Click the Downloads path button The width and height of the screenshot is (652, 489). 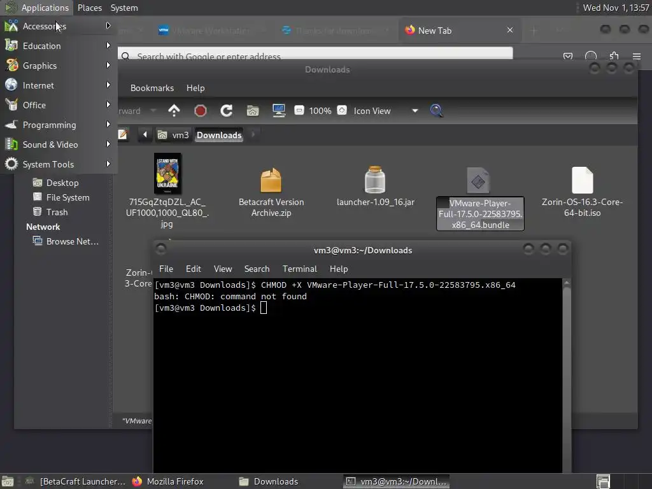click(x=219, y=135)
